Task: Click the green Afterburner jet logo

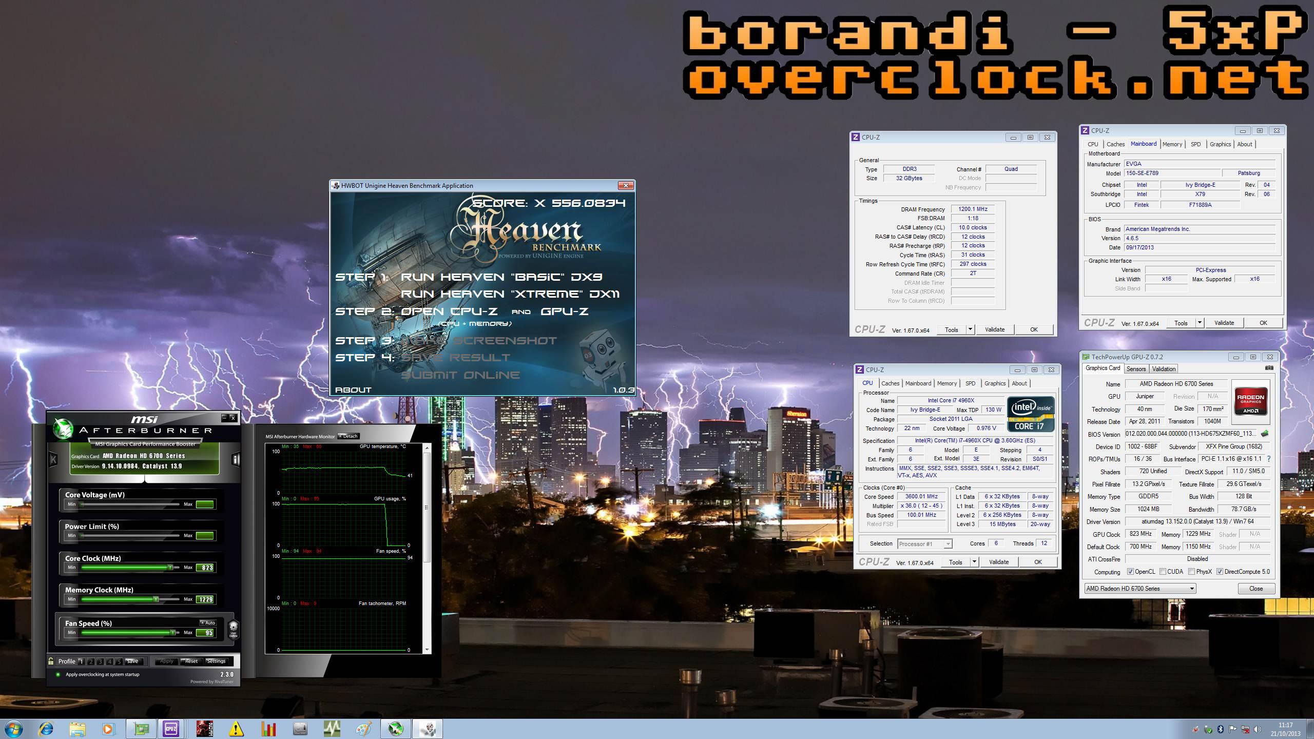Action: tap(64, 429)
